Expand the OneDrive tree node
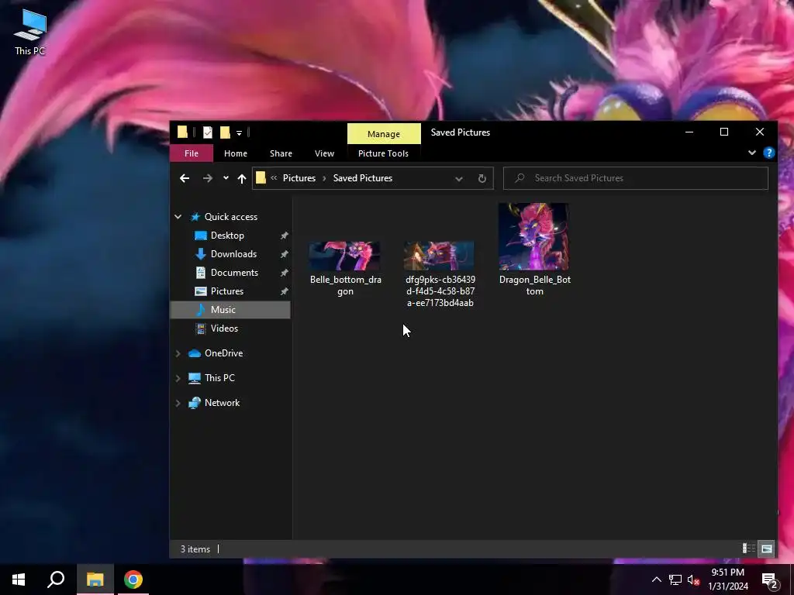Viewport: 794px width, 595px height. [178, 353]
